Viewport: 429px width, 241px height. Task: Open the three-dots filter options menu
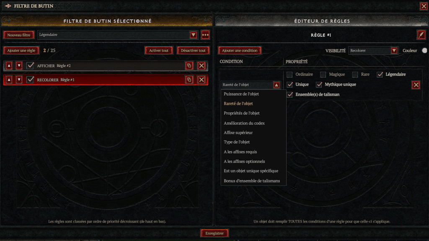(205, 35)
